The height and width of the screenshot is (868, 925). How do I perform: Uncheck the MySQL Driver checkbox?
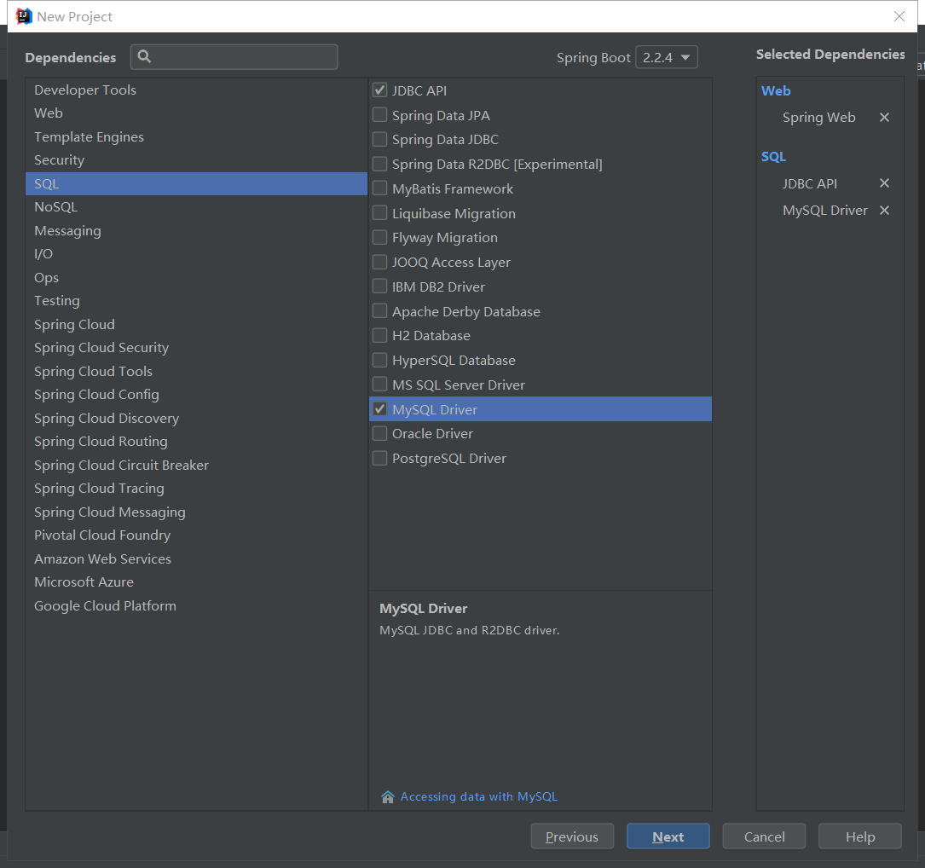pyautogui.click(x=379, y=409)
